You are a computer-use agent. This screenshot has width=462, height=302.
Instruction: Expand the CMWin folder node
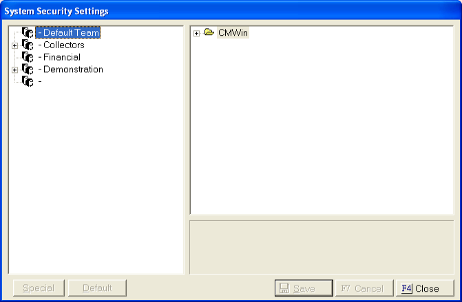click(x=197, y=33)
